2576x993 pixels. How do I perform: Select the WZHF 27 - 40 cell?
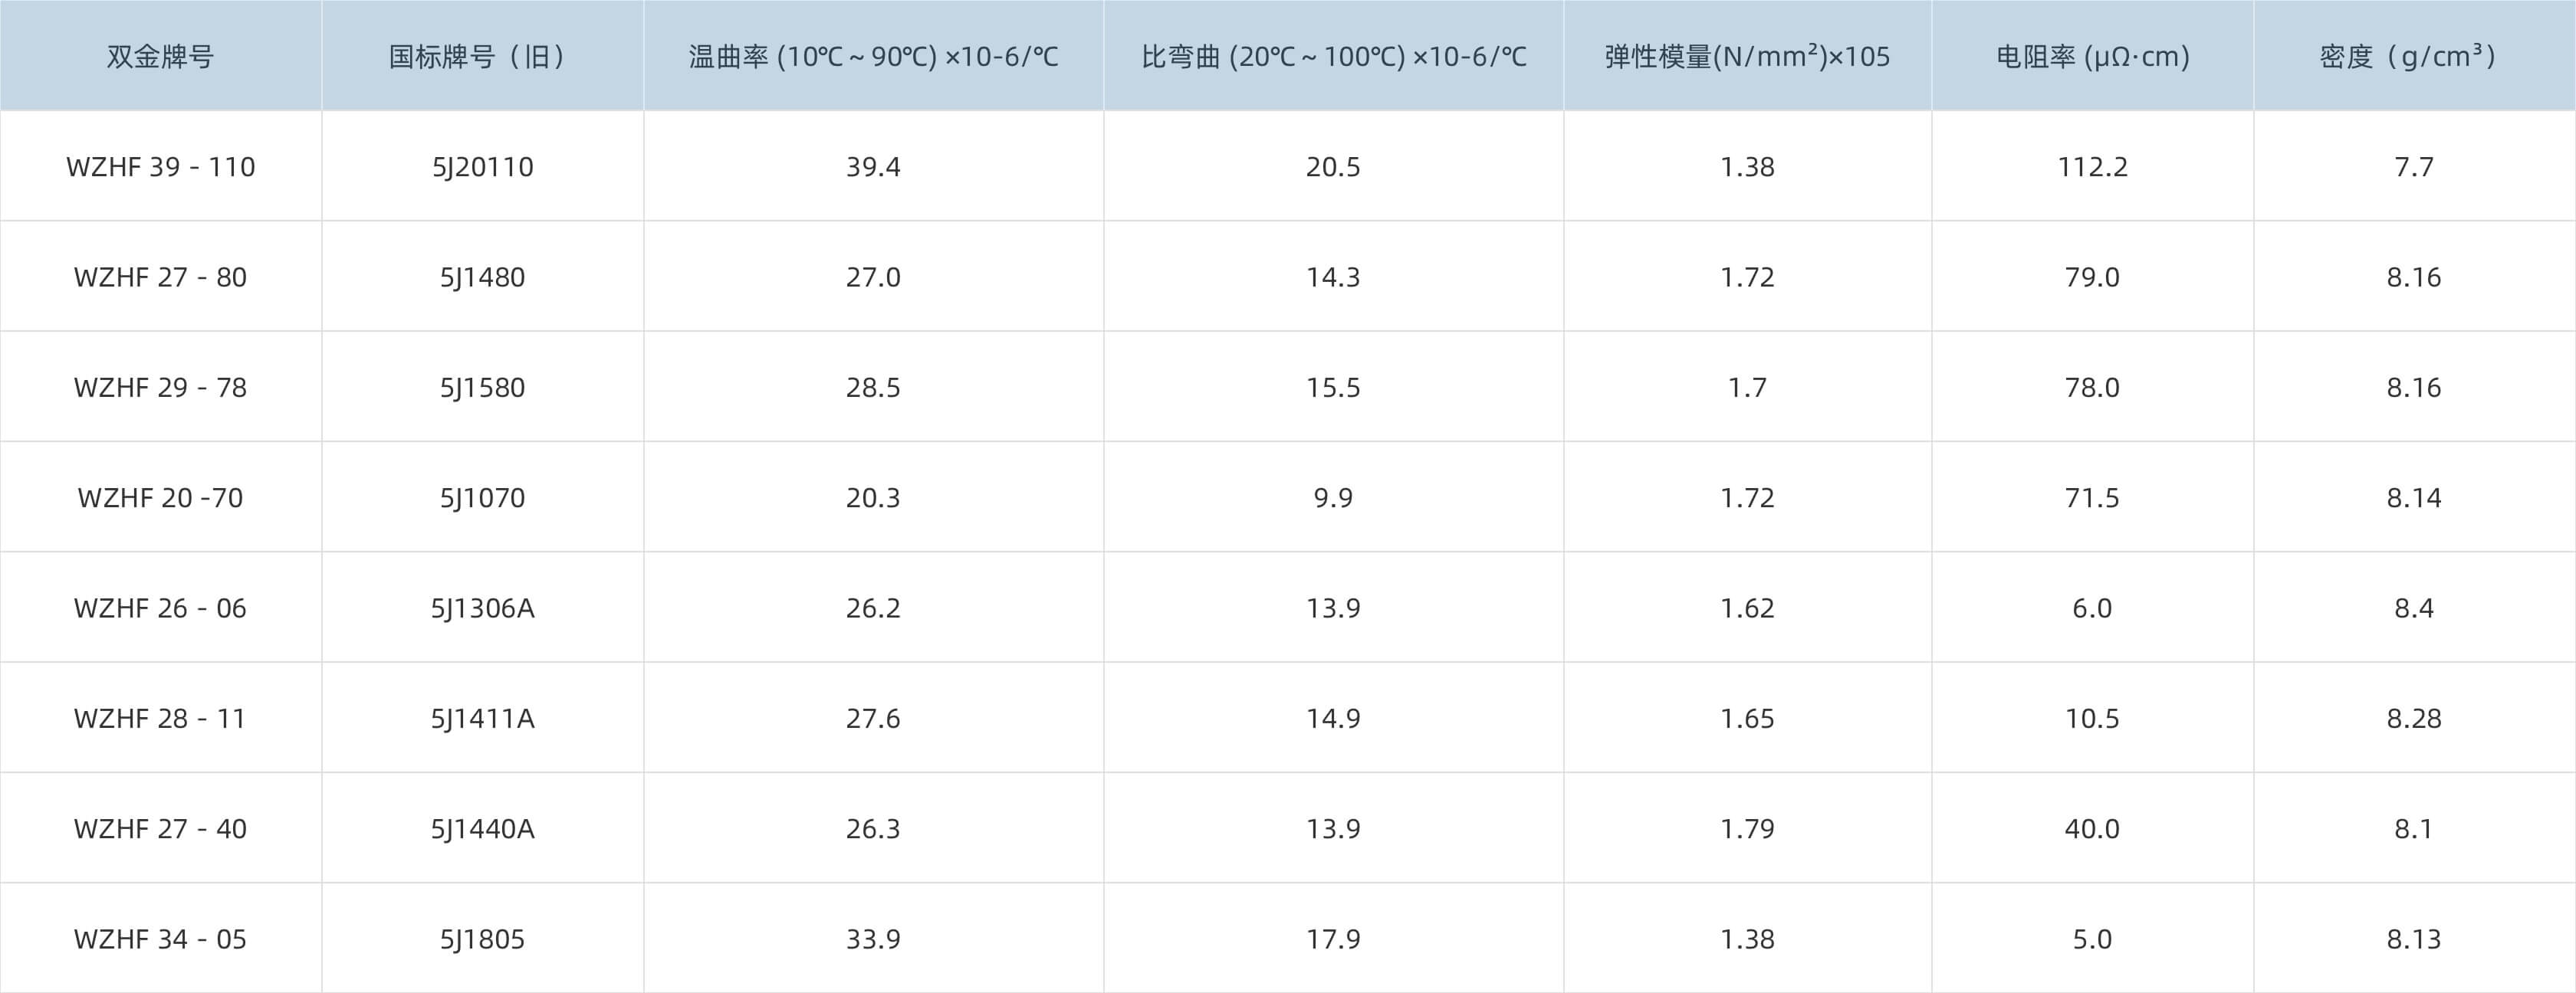tap(160, 829)
